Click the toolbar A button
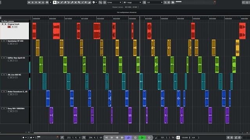 [x=43, y=2]
